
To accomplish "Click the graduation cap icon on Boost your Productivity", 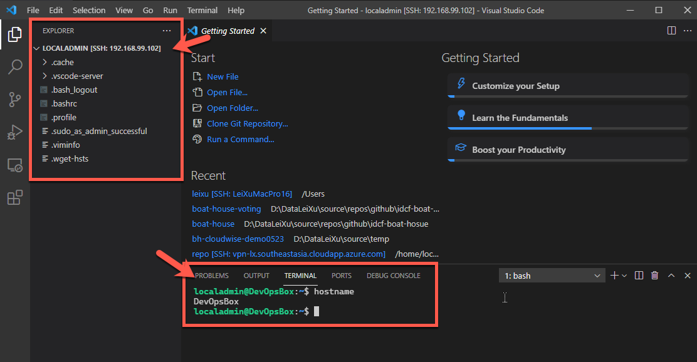I will 461,147.
